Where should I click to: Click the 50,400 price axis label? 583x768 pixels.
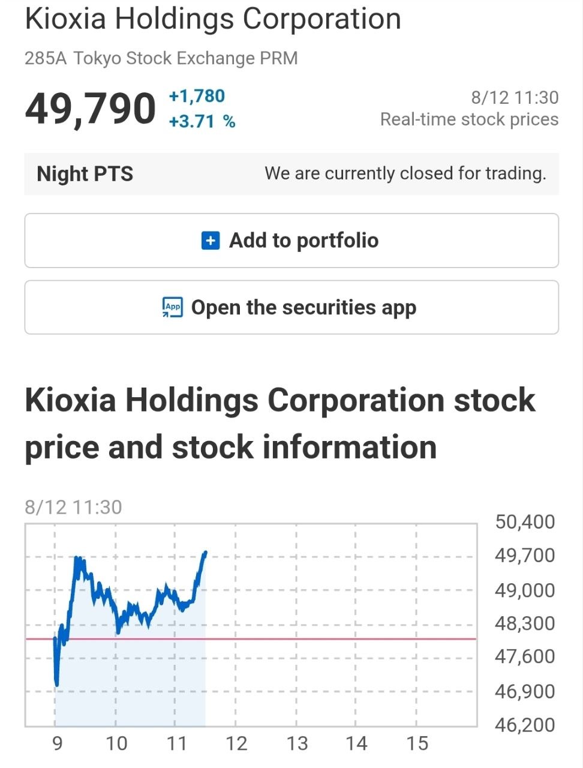click(x=525, y=522)
